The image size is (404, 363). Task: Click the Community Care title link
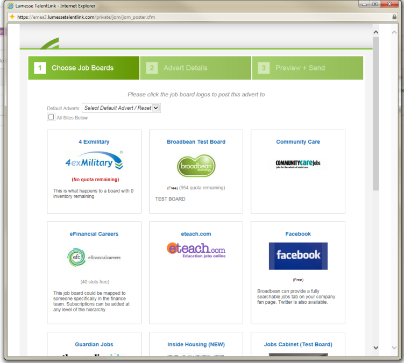298,141
